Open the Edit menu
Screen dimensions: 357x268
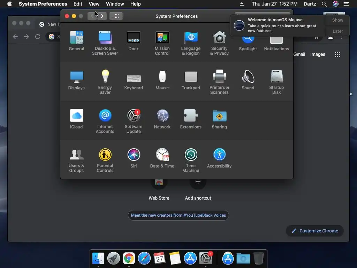78,4
